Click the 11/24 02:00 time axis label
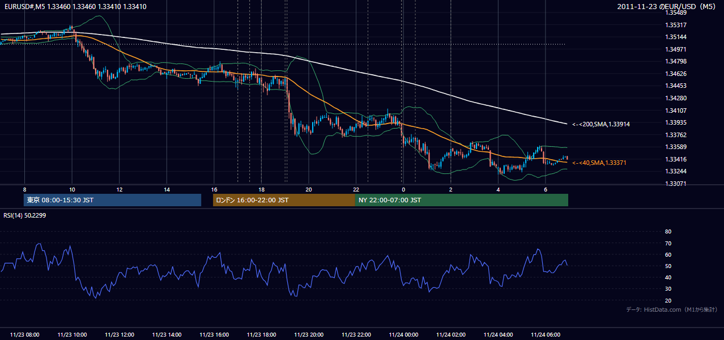This screenshot has width=724, height=340. tap(451, 335)
